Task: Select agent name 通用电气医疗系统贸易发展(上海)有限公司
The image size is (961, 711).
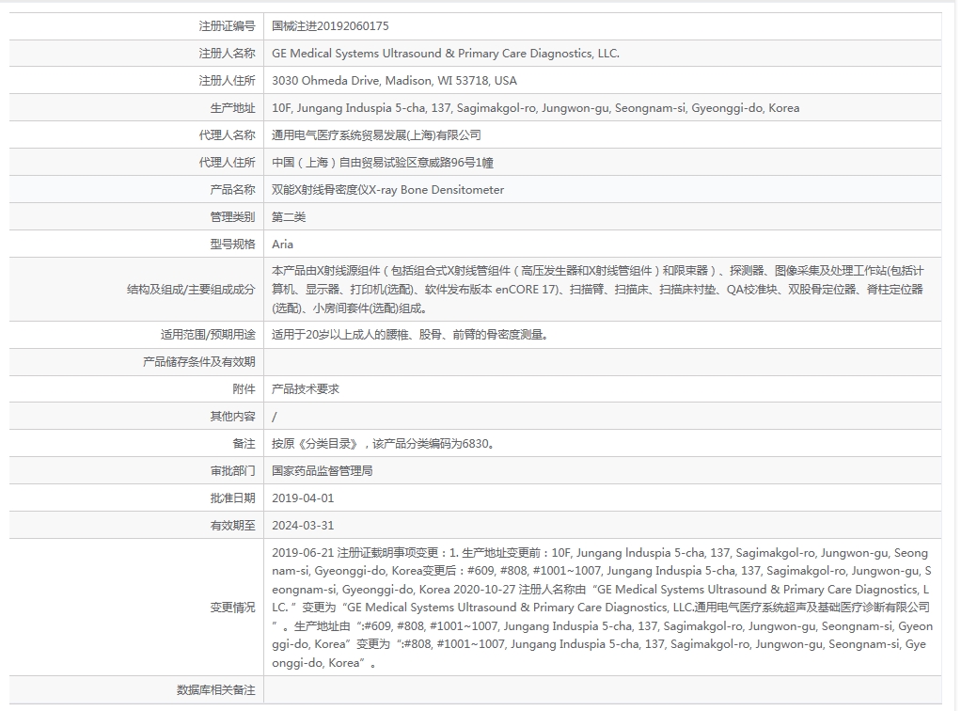Action: (x=376, y=134)
